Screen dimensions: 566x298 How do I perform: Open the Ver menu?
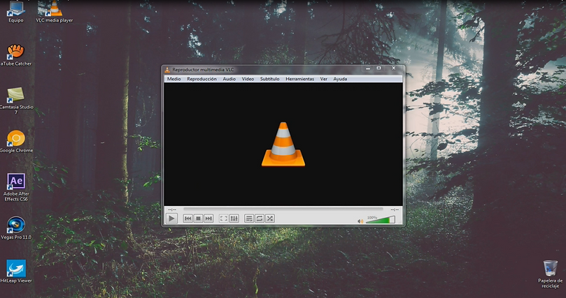pyautogui.click(x=324, y=79)
